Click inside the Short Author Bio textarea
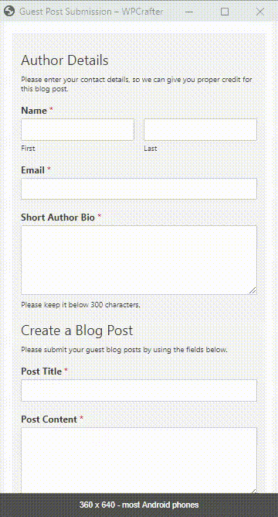The width and height of the screenshot is (278, 517). pyautogui.click(x=139, y=260)
